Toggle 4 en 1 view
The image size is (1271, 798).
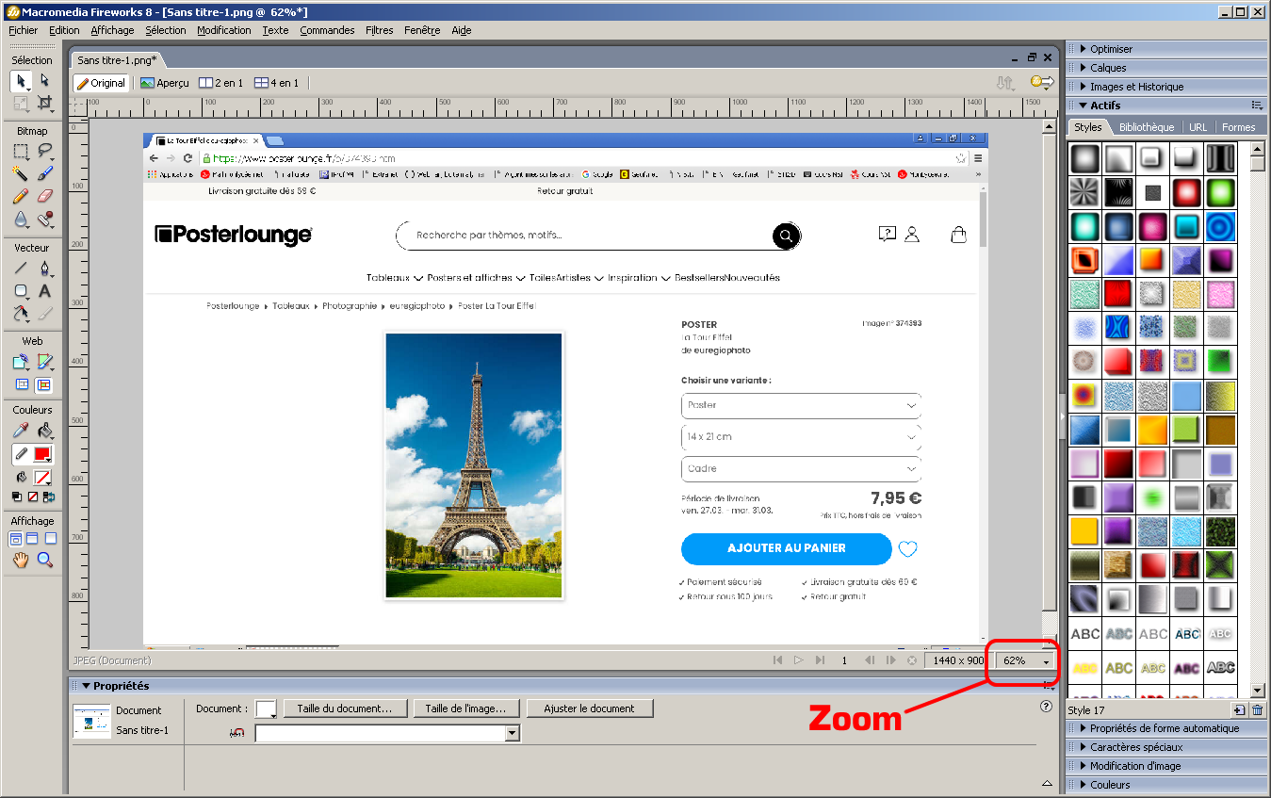[276, 83]
